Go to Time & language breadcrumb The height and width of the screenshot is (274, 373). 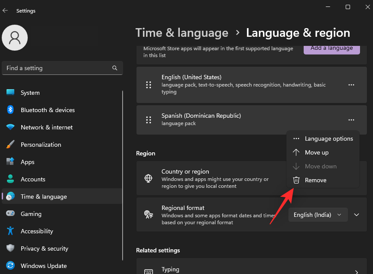point(182,33)
